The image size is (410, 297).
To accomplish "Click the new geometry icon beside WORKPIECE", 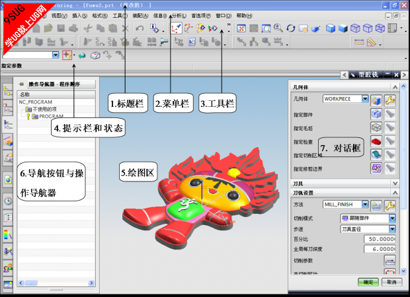I will click(376, 100).
